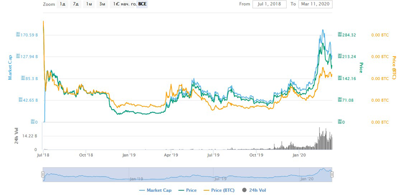Select the ВСЕ zoom option
This screenshot has width=398, height=195.
[x=142, y=4]
